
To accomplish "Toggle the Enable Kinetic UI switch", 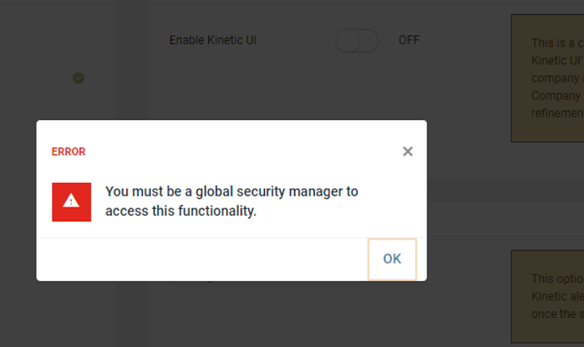I will coord(356,41).
